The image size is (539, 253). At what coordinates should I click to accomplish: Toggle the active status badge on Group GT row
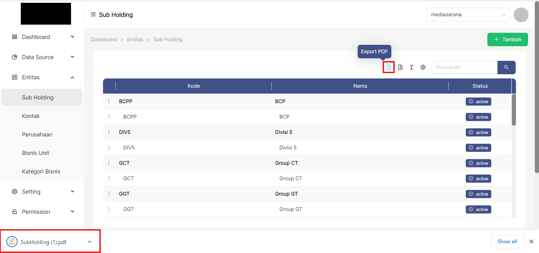point(478,209)
